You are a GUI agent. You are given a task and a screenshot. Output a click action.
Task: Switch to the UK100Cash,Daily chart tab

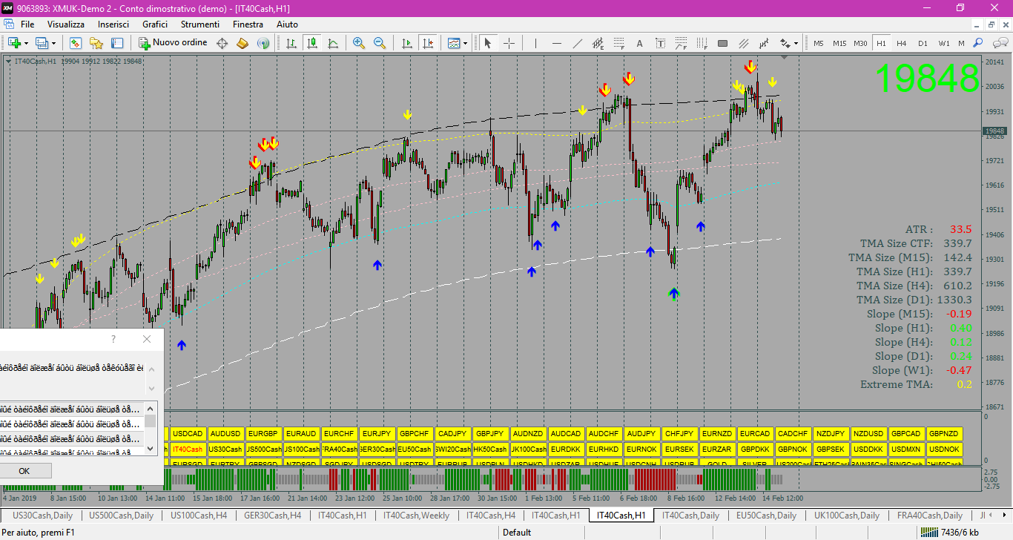tap(846, 515)
